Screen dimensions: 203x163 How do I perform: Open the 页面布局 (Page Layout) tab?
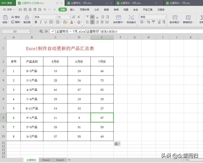(x=84, y=10)
